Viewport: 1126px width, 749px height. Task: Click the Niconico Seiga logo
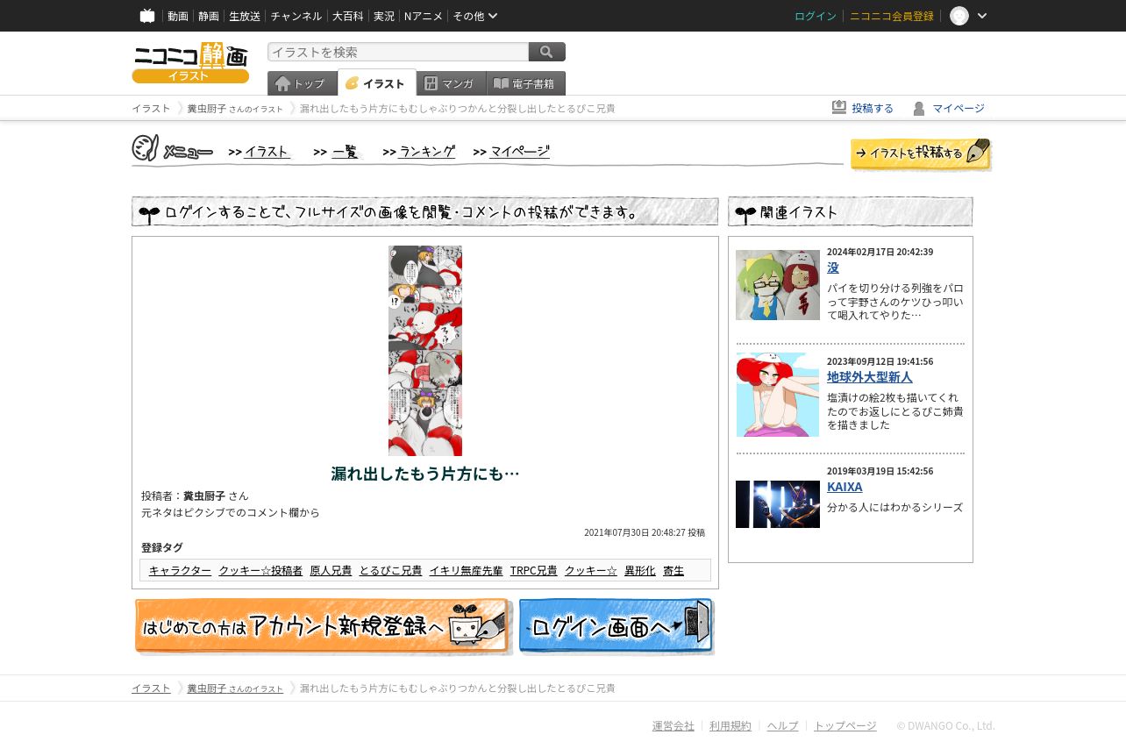coord(190,62)
